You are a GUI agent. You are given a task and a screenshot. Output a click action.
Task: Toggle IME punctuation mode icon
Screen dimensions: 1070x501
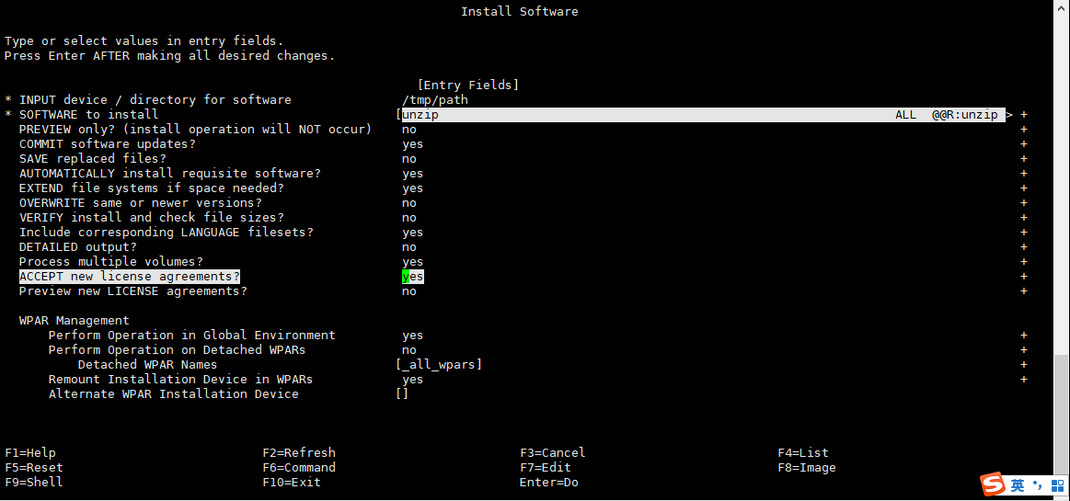(x=1039, y=485)
